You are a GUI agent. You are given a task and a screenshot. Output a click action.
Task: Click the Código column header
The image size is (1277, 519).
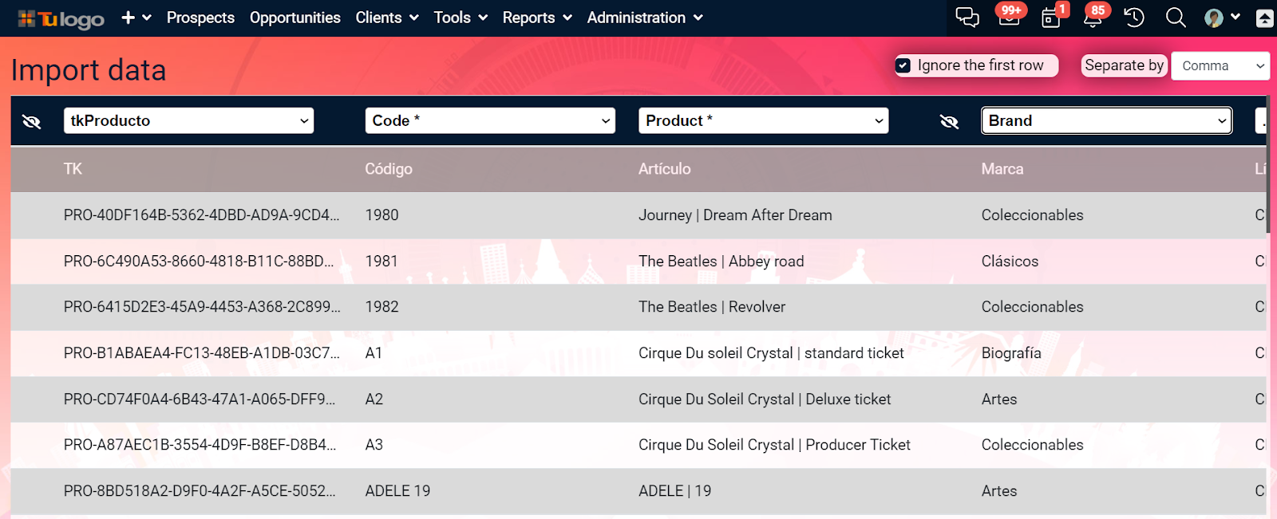389,169
